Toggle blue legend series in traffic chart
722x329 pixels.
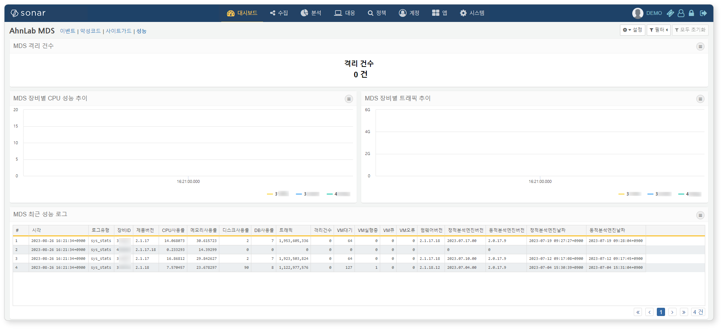pyautogui.click(x=659, y=194)
